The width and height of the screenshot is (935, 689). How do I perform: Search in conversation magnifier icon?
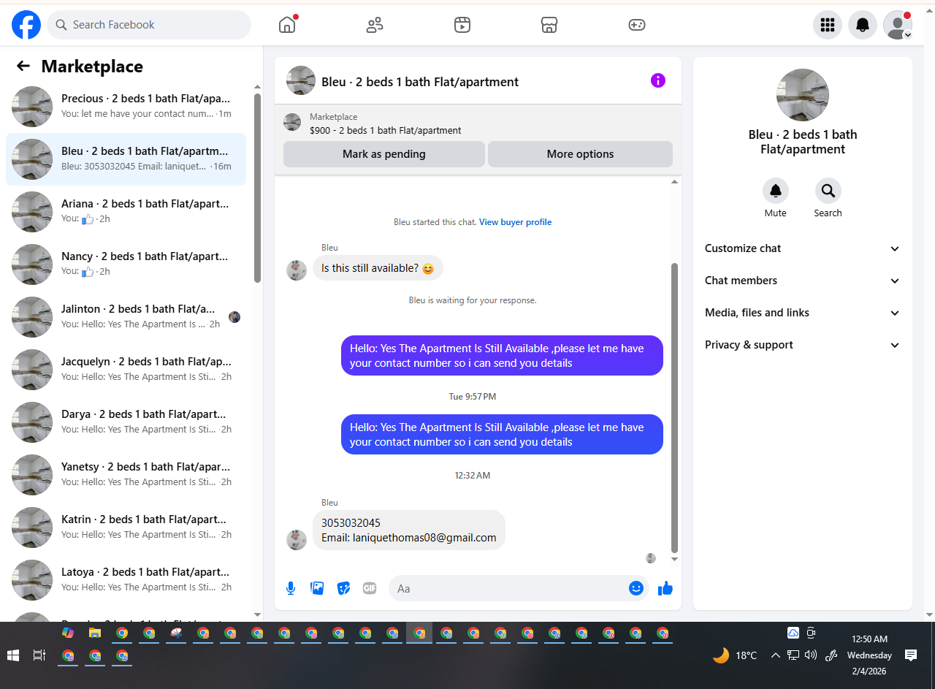828,191
